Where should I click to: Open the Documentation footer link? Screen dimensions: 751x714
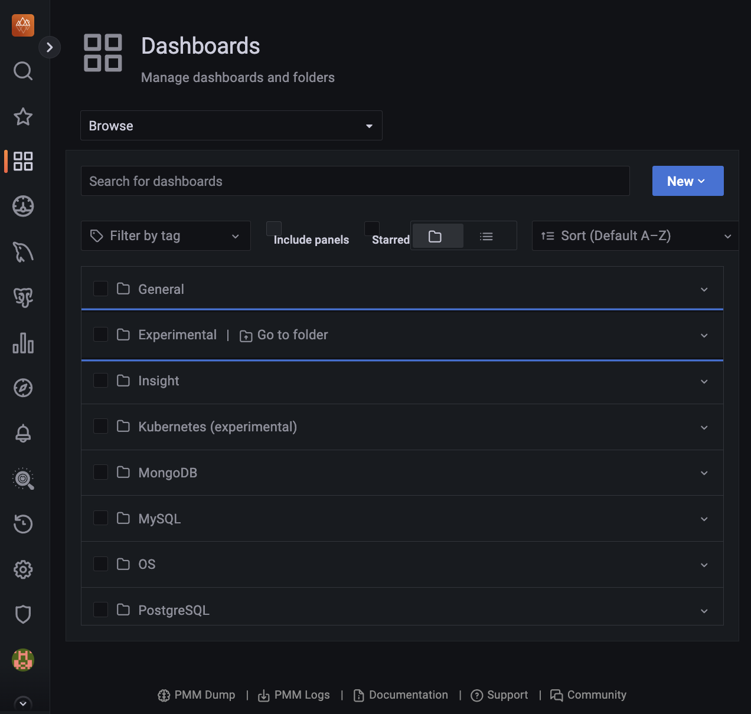pos(401,695)
